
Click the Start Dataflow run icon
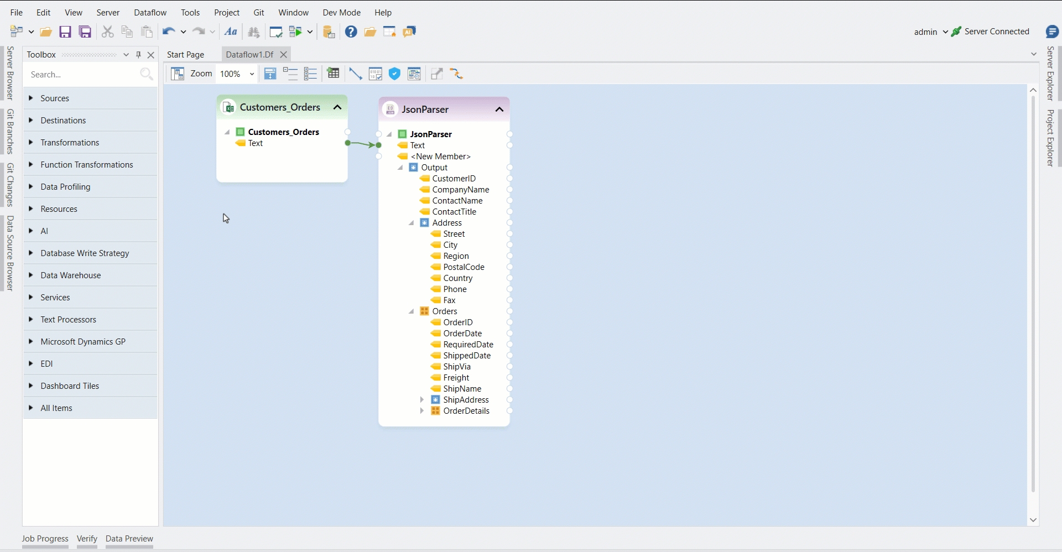tap(296, 32)
